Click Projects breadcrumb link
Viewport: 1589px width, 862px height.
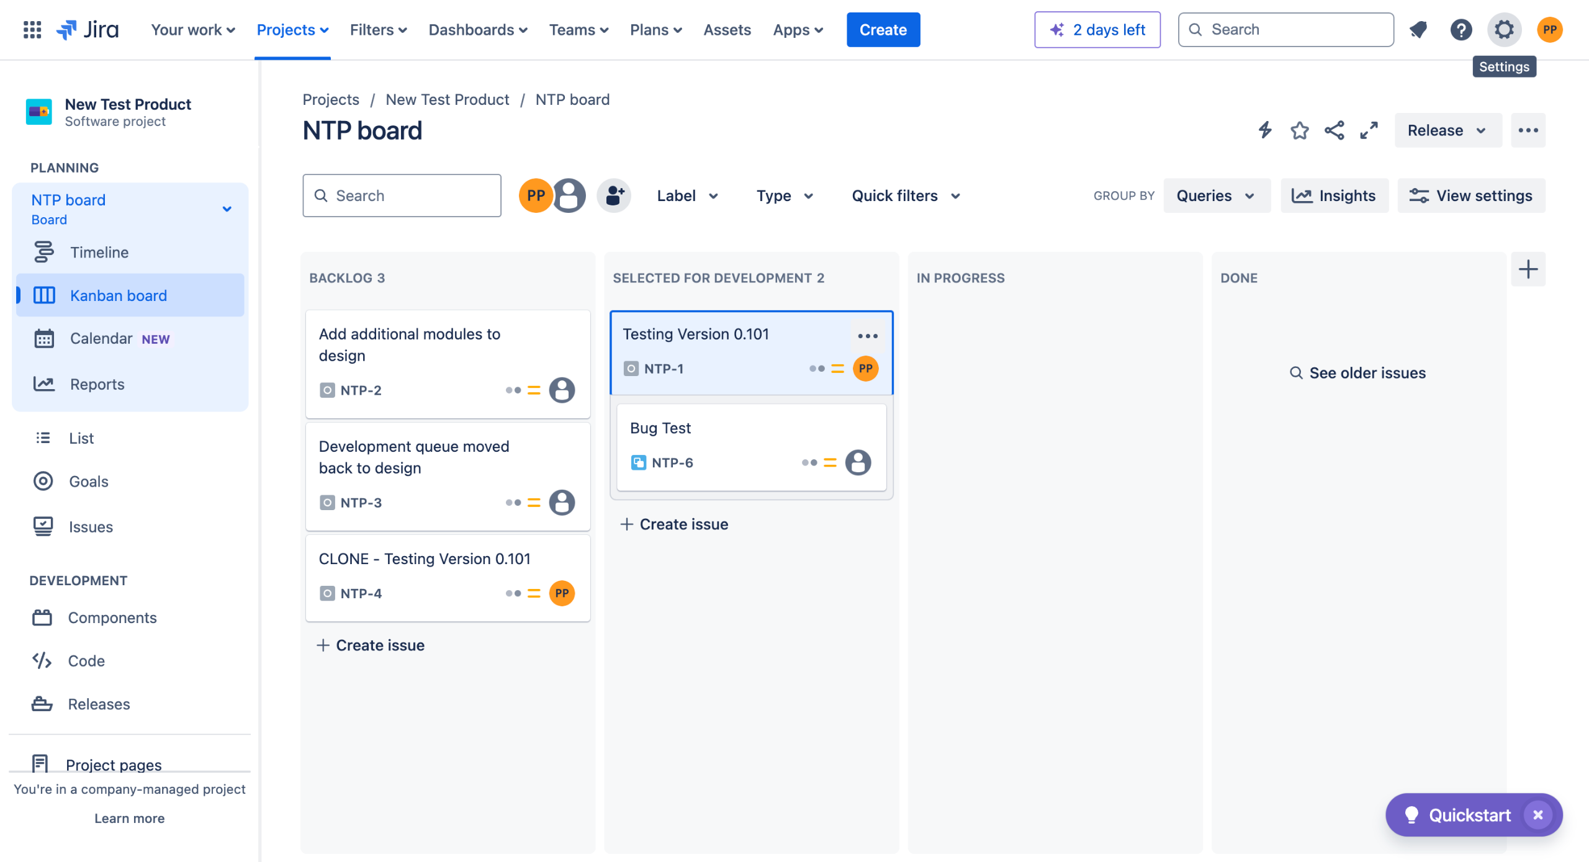coord(330,99)
